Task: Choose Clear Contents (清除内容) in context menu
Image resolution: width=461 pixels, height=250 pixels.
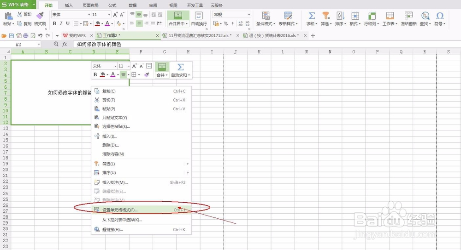Action: coord(142,154)
